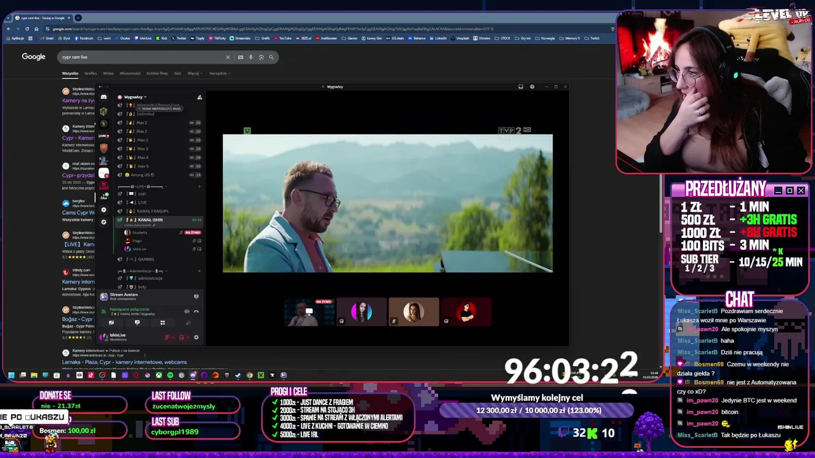
Task: Open Narzędzia dropdown in Google
Action: [x=220, y=73]
